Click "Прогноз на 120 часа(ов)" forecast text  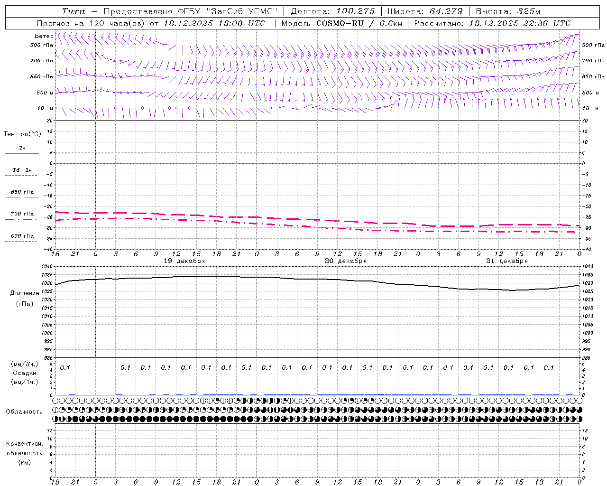(x=91, y=23)
